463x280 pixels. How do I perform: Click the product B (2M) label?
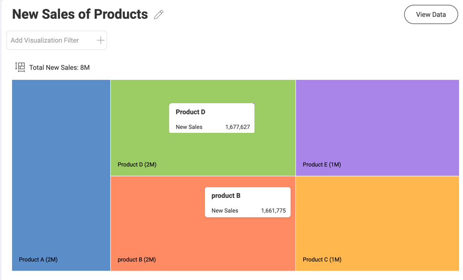point(137,259)
